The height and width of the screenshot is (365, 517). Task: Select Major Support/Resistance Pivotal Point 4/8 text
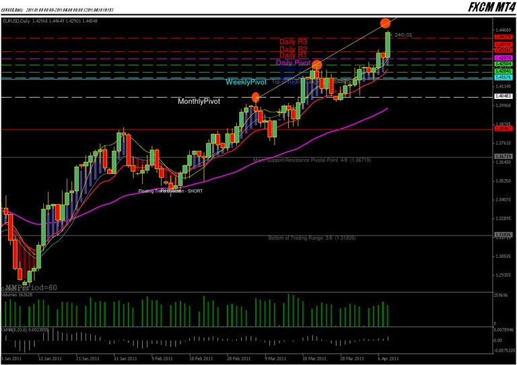[312, 160]
